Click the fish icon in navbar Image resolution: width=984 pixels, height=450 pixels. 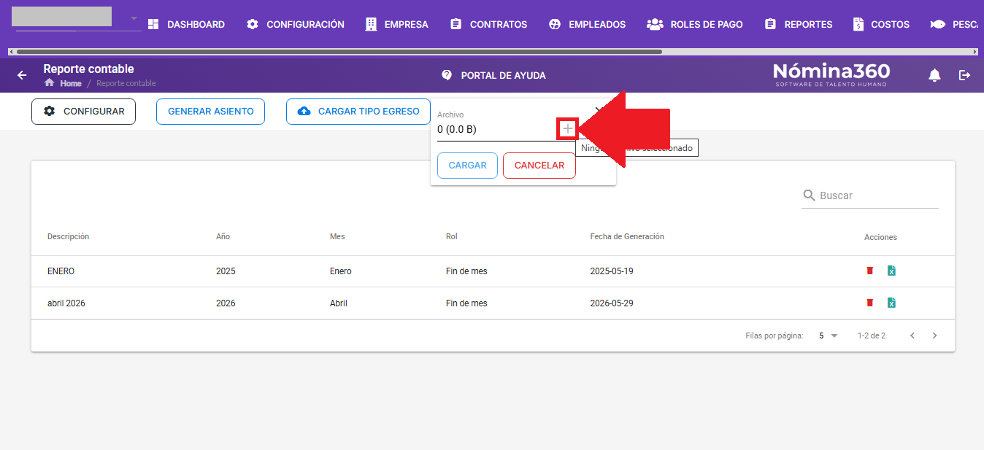tap(938, 24)
